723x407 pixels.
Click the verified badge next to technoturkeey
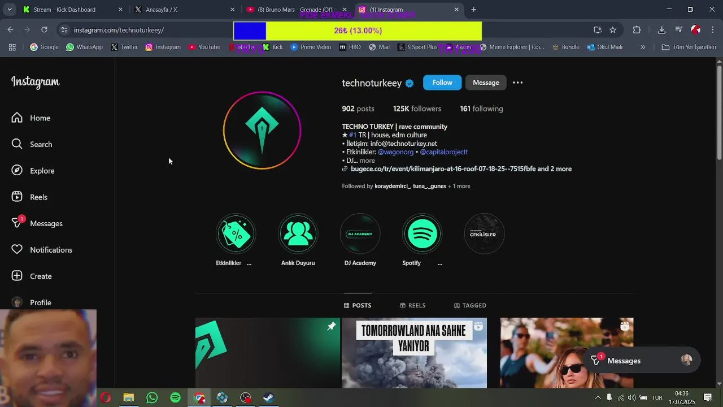point(410,83)
